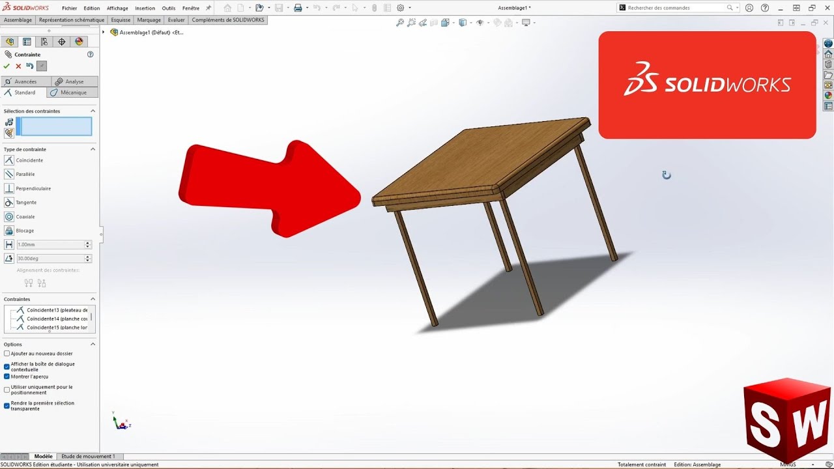This screenshot has width=834, height=469.
Task: Open the DimXpertManager crosshair tab
Action: pyautogui.click(x=61, y=42)
